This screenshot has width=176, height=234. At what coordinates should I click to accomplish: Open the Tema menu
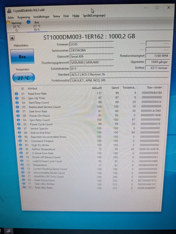56,16
